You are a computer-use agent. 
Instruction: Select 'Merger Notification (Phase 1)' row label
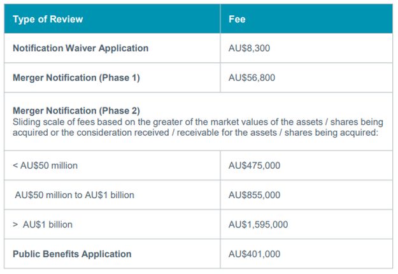click(76, 78)
